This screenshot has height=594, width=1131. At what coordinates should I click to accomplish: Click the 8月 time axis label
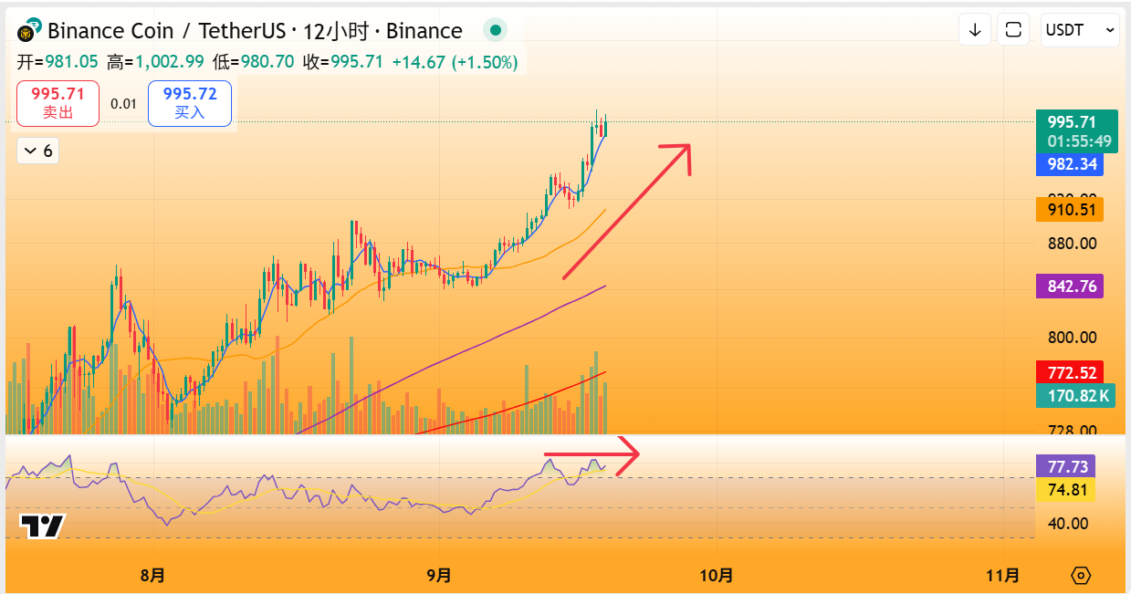(x=153, y=576)
